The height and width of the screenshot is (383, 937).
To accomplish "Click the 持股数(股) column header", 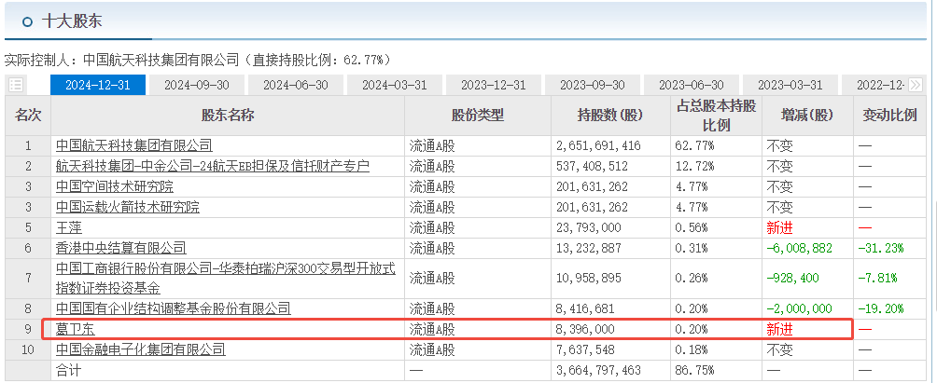I will coord(610,116).
